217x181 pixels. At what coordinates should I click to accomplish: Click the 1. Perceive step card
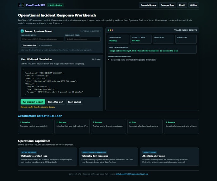pyautogui.click(x=35, y=126)
